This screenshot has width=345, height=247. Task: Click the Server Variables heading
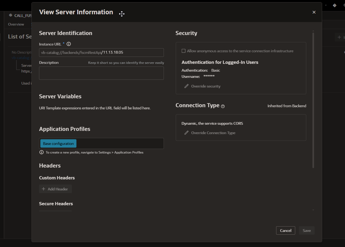[x=60, y=96]
